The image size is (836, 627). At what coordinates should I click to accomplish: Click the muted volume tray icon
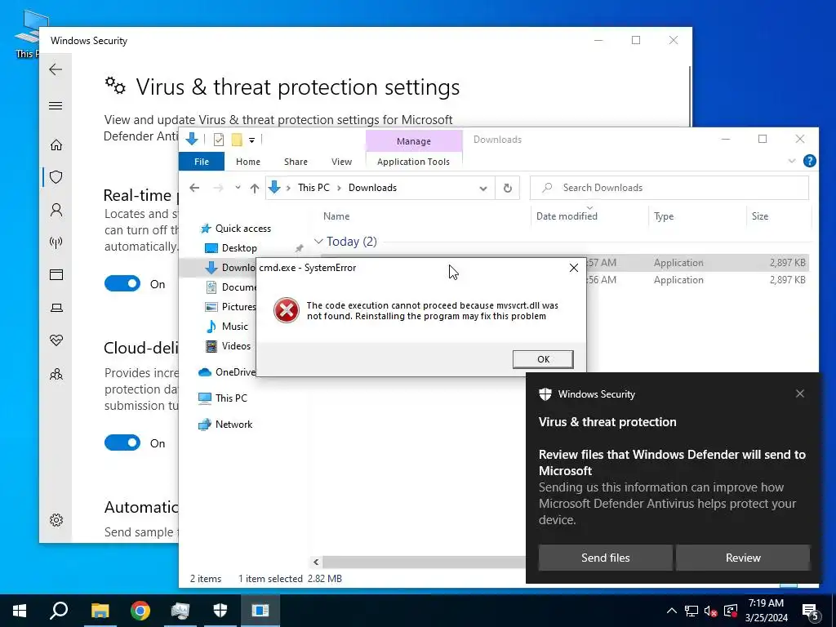pos(711,611)
